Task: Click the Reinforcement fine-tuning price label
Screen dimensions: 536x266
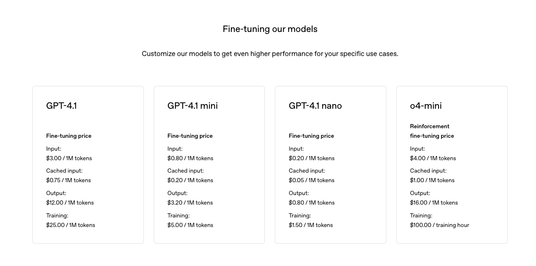Action: point(432,131)
